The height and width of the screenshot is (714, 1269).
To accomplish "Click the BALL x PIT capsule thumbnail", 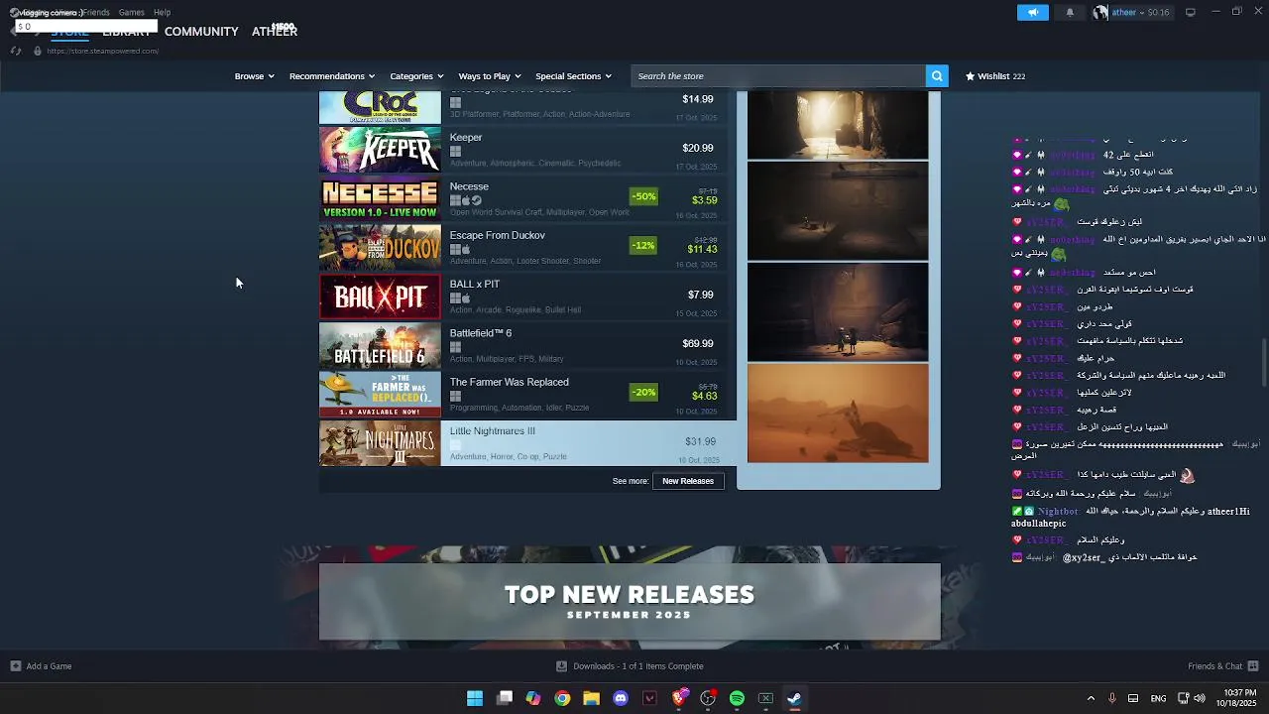I will pos(380,297).
